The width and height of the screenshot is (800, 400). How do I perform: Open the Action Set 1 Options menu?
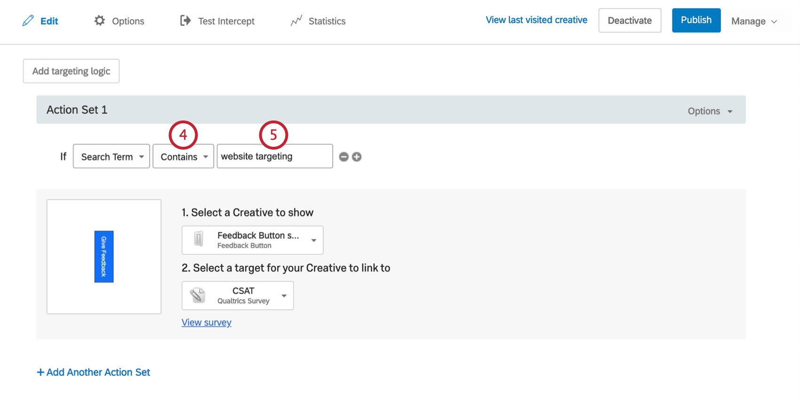coord(710,111)
